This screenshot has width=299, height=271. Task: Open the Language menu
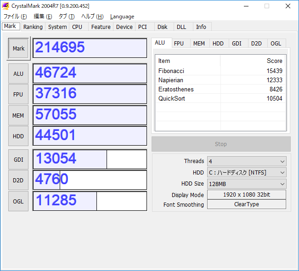pyautogui.click(x=122, y=17)
